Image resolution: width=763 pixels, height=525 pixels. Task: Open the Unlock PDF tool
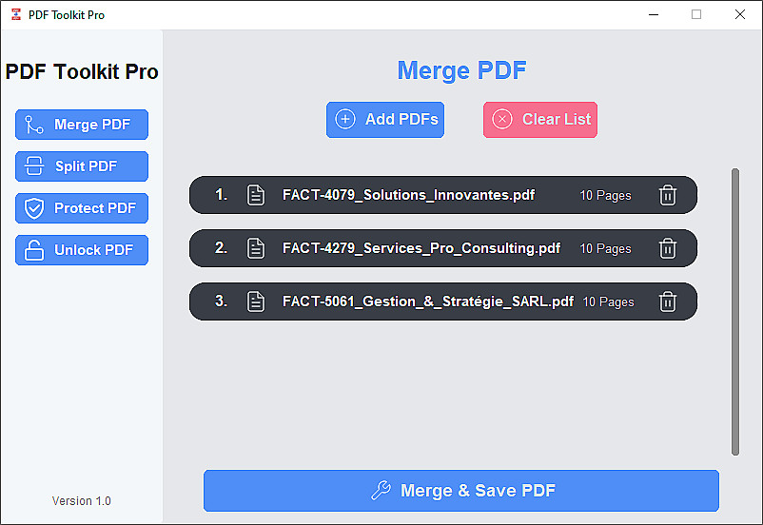pos(82,250)
